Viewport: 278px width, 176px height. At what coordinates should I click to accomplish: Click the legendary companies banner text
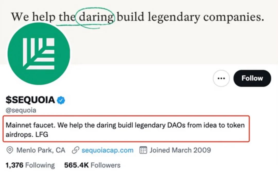coord(206,17)
